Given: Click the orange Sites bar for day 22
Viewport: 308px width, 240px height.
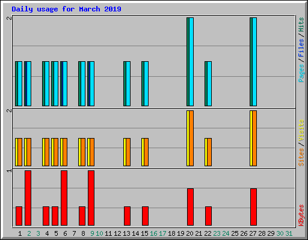Looking at the screenshot, I should (209, 152).
